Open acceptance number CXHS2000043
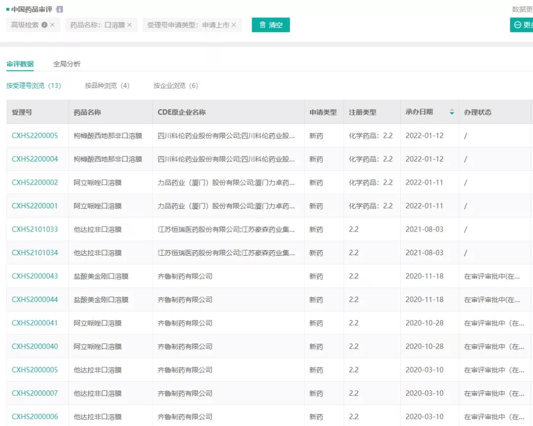This screenshot has width=533, height=426. [x=35, y=276]
